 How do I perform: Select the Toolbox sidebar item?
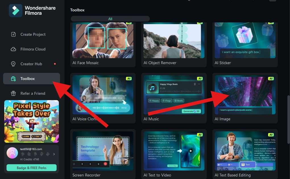point(32,79)
